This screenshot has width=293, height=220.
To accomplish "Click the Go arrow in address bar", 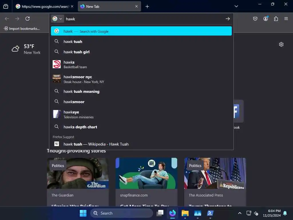I will [x=227, y=19].
